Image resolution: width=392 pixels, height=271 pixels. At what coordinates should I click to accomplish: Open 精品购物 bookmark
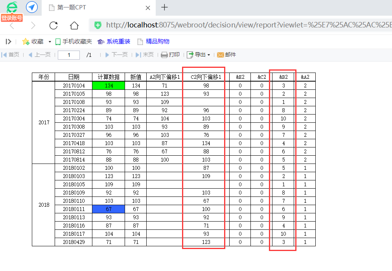click(x=153, y=42)
